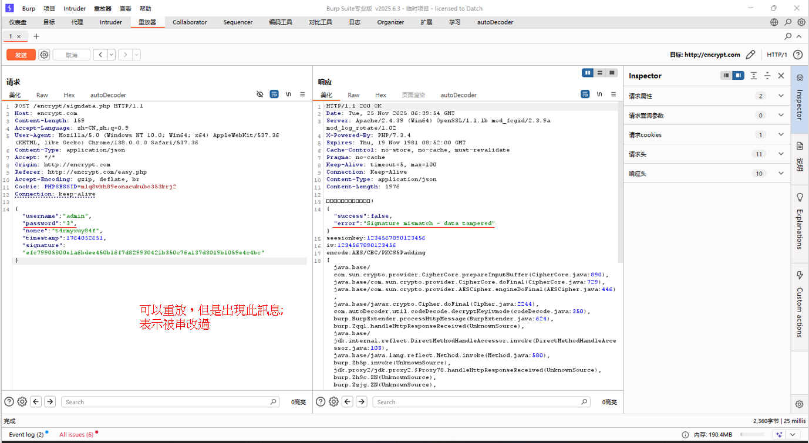
Task: Edit target with the pencil icon
Action: (750, 55)
